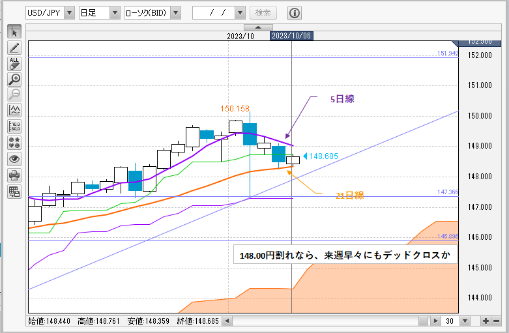Image resolution: width=509 pixels, height=333 pixels.
Task: Click the bar count value 30
Action: [x=450, y=321]
